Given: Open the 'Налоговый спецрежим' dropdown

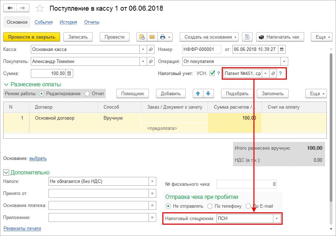Looking at the screenshot, I should (x=277, y=218).
